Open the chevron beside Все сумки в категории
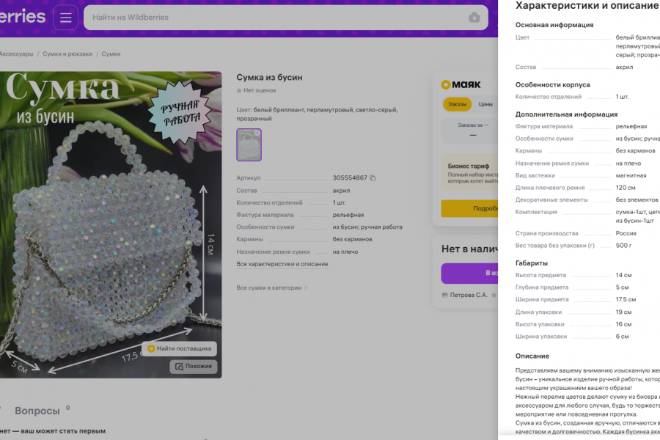This screenshot has height=440, width=660. [306, 288]
